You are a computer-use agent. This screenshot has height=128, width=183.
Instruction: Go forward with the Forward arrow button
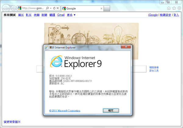(x=13, y=8)
